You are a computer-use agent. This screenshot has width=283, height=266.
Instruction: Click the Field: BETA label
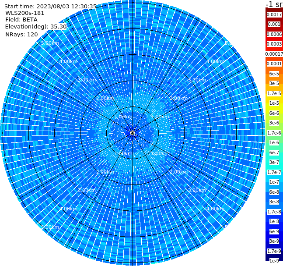(x=21, y=20)
